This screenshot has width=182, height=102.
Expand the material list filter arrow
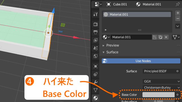tap(106, 30)
